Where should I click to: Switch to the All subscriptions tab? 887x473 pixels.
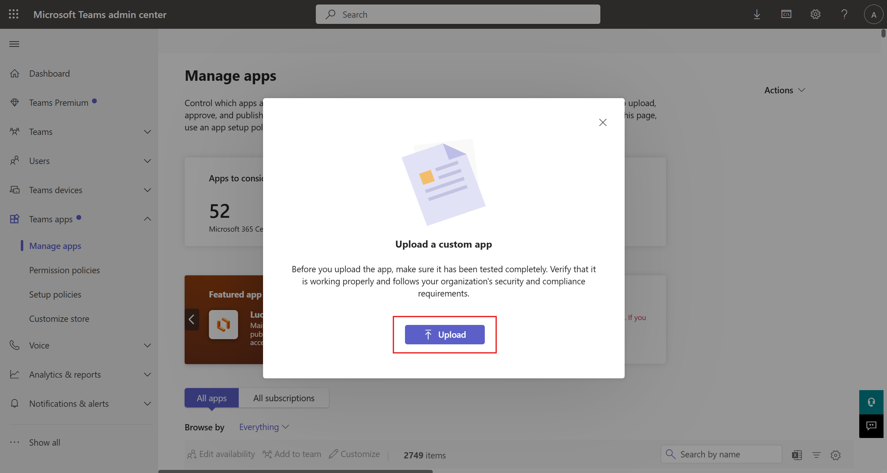click(284, 397)
